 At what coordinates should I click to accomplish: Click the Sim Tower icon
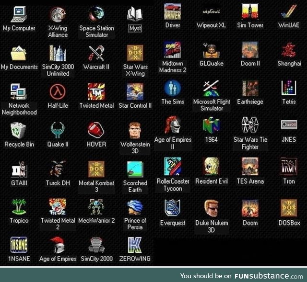click(250, 11)
